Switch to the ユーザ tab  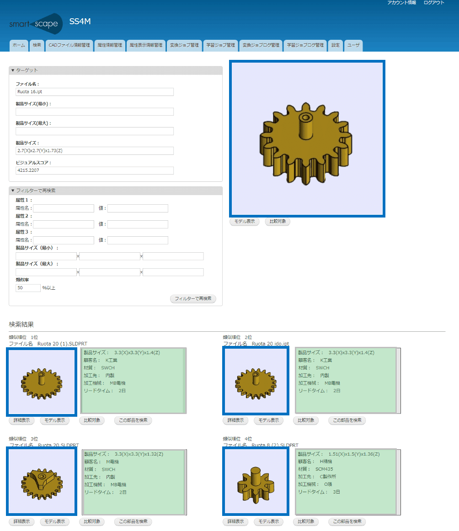pyautogui.click(x=353, y=45)
